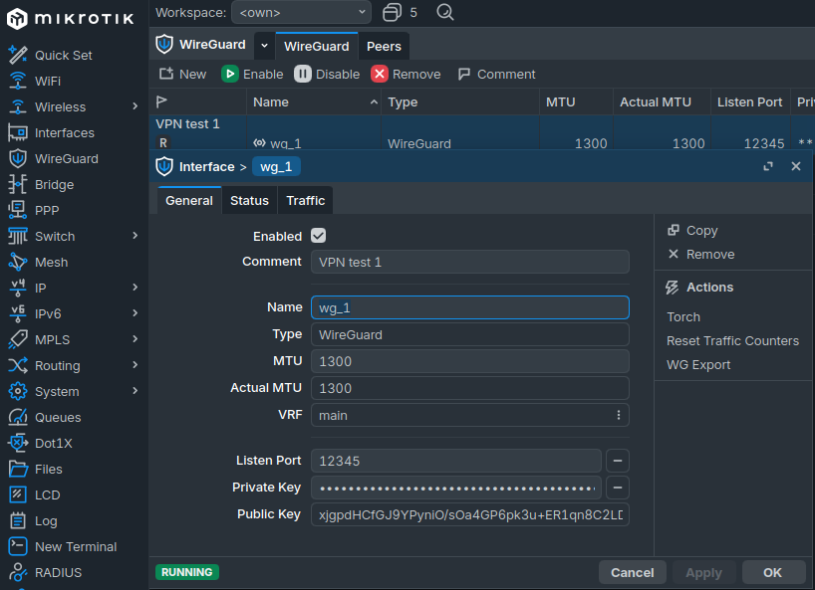Image resolution: width=815 pixels, height=590 pixels.
Task: Collapse Private Key field with minus button
Action: tap(618, 488)
